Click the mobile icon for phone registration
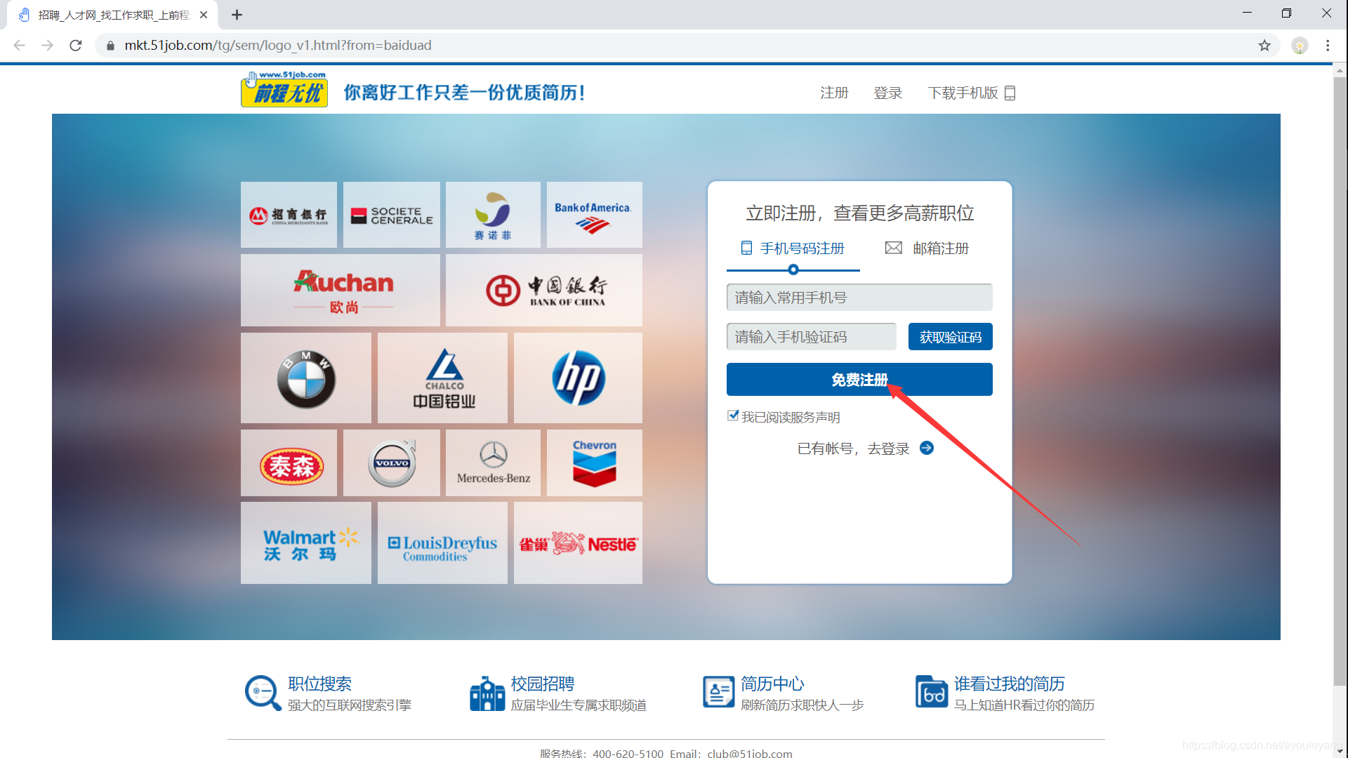 (746, 248)
